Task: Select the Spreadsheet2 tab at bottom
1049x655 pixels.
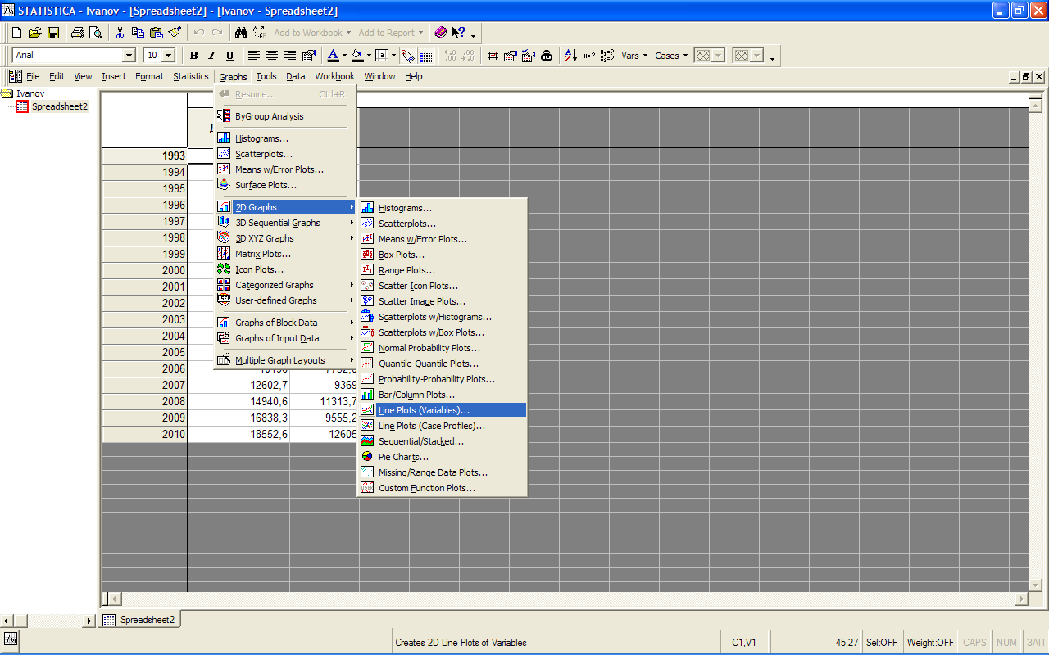Action: click(x=140, y=620)
